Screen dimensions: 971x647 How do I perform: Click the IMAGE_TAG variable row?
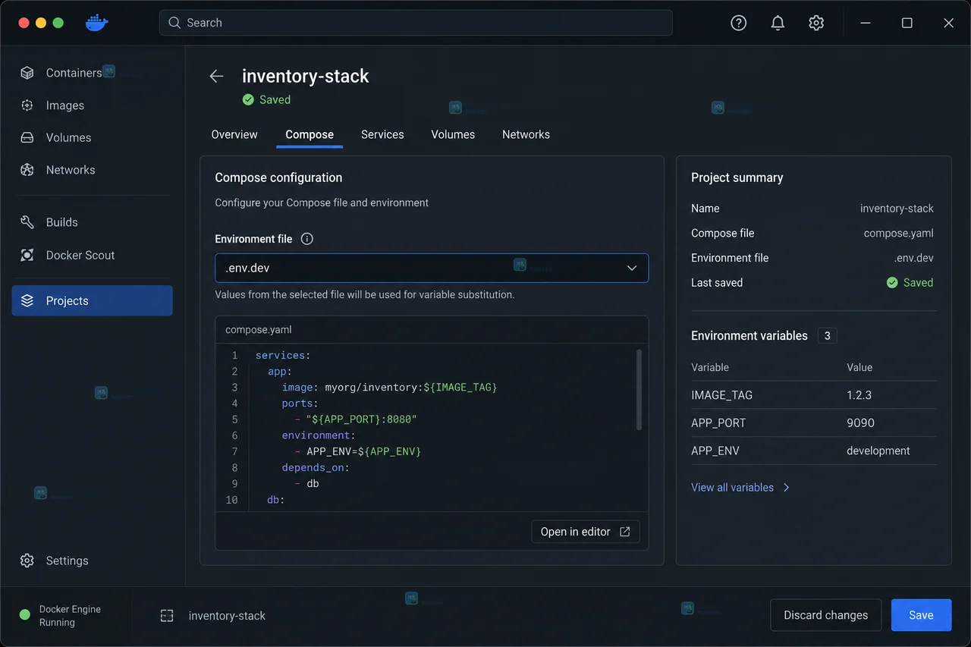pos(814,395)
